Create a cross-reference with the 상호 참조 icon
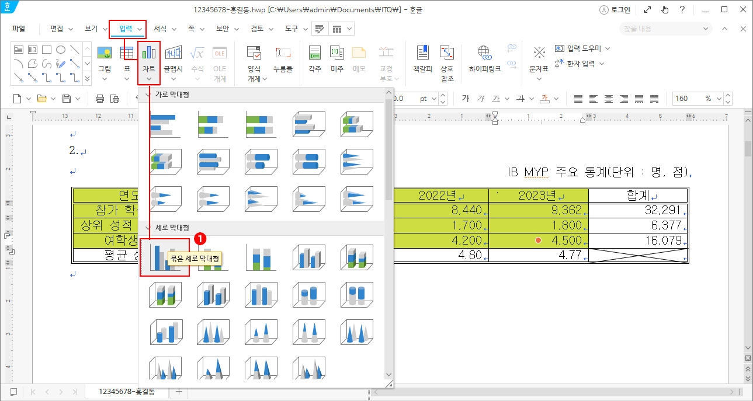Viewport: 753px width, 401px height. (447, 58)
